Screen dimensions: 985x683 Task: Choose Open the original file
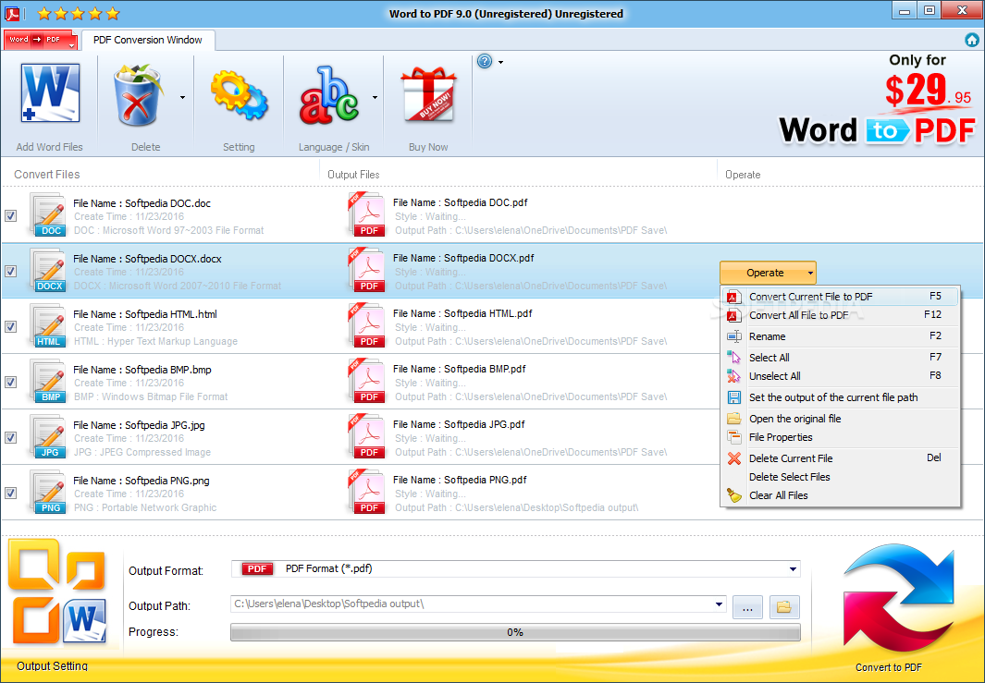coord(841,419)
